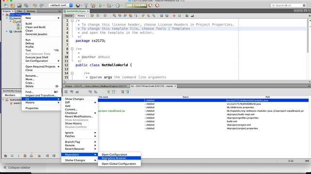This screenshot has width=311, height=174.
Task: Close the Git CS2173ClassCode tab
Action: coord(175,86)
